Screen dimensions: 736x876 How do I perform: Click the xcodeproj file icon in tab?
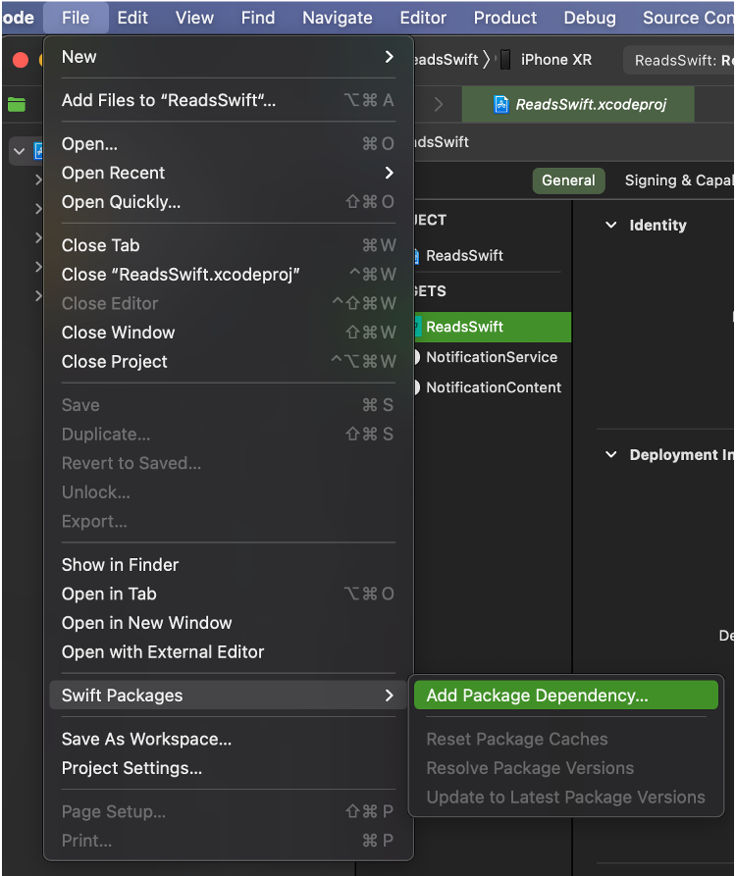point(501,104)
